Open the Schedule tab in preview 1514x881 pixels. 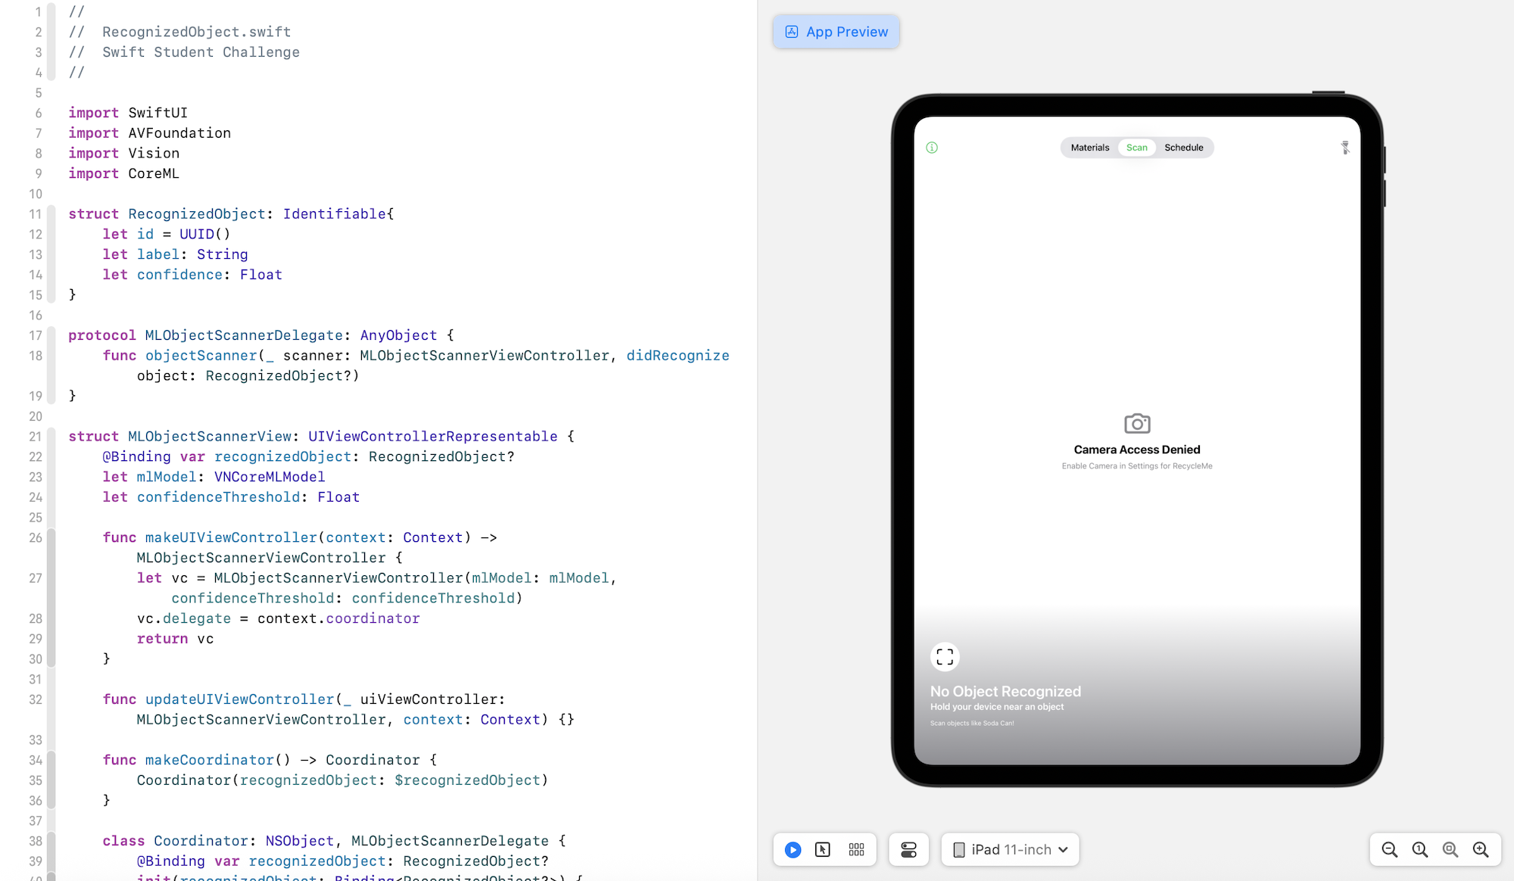(x=1183, y=148)
